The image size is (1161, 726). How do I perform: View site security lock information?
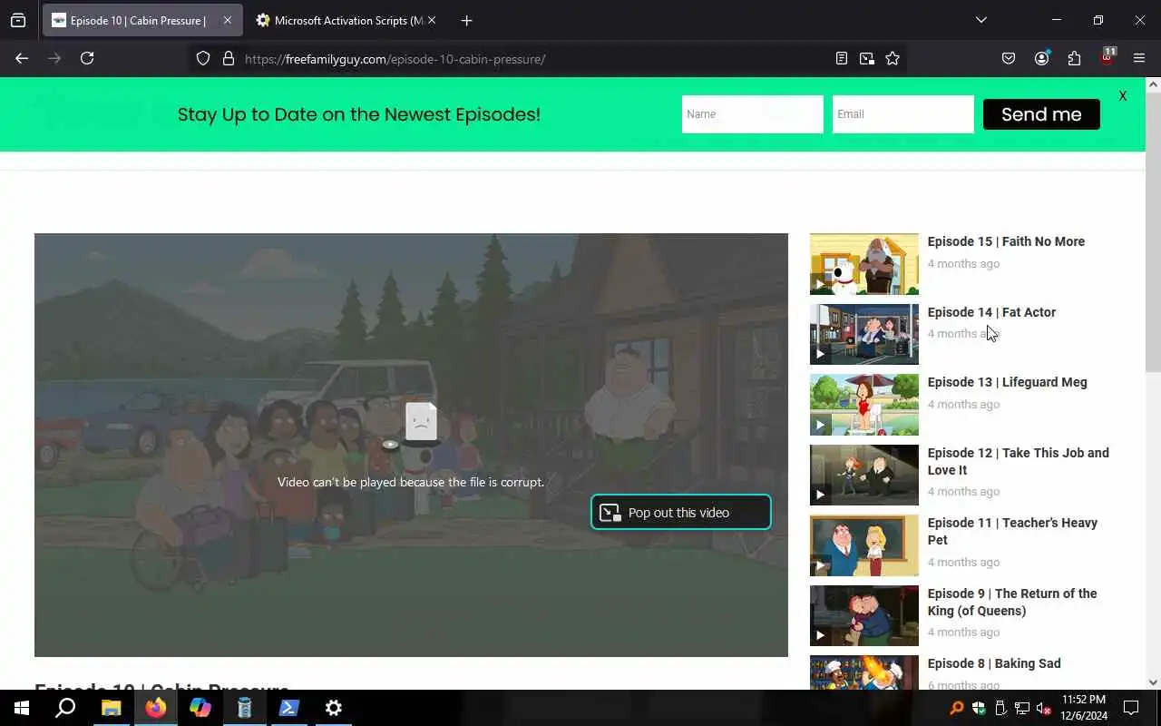coord(229,58)
